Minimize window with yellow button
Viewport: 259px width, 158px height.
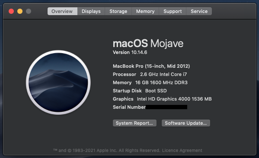coord(20,11)
